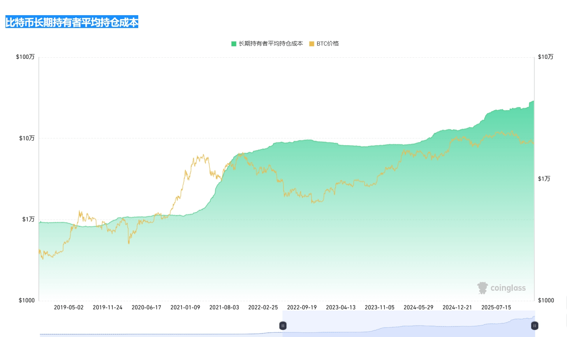Screen dimensions: 567x337
Task: Click the $10万 label on the left axis
Action: [27, 138]
